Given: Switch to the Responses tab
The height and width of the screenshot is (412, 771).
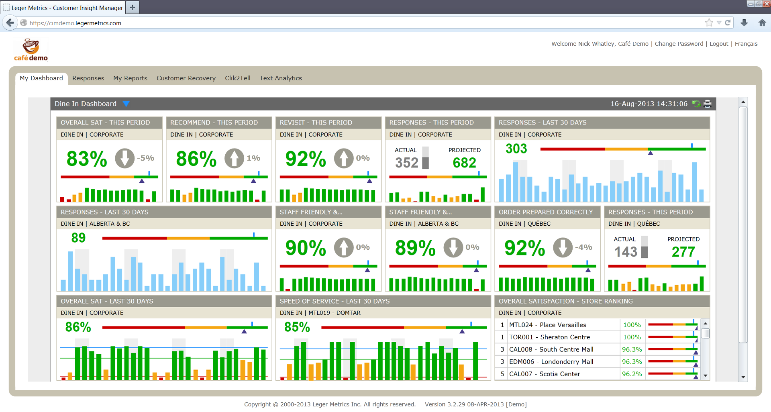Looking at the screenshot, I should pos(88,78).
